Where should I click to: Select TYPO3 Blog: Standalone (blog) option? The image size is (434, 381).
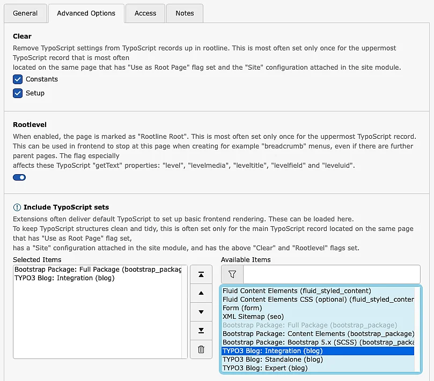tap(273, 360)
